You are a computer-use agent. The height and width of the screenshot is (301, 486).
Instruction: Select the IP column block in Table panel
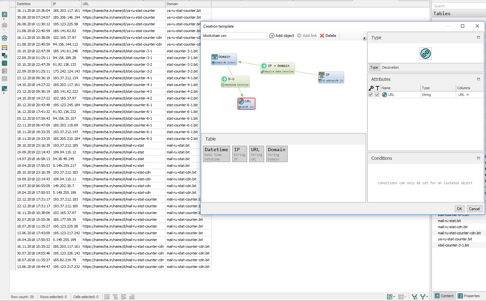[239, 154]
